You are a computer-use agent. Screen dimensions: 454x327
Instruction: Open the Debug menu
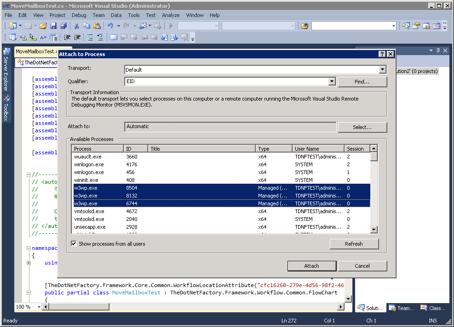tap(79, 15)
